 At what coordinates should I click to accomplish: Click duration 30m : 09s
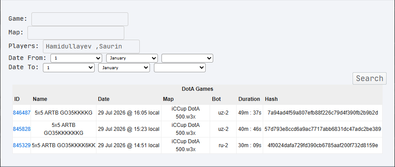249,145
